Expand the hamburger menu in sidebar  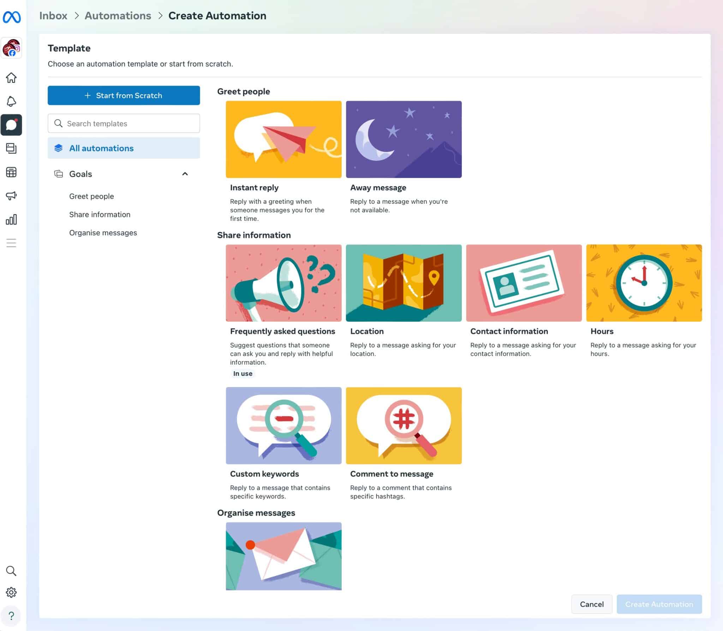pos(12,242)
